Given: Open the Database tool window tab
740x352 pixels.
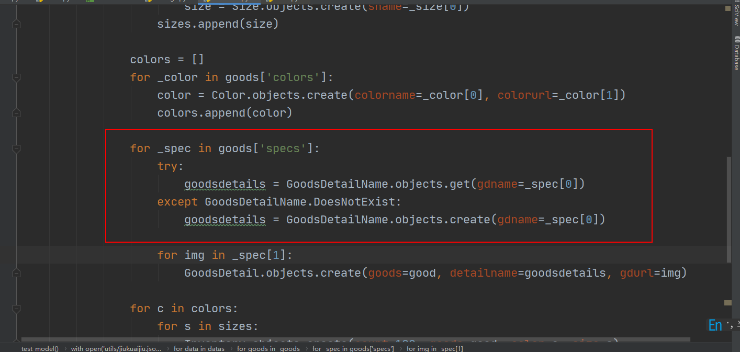Looking at the screenshot, I should [736, 54].
